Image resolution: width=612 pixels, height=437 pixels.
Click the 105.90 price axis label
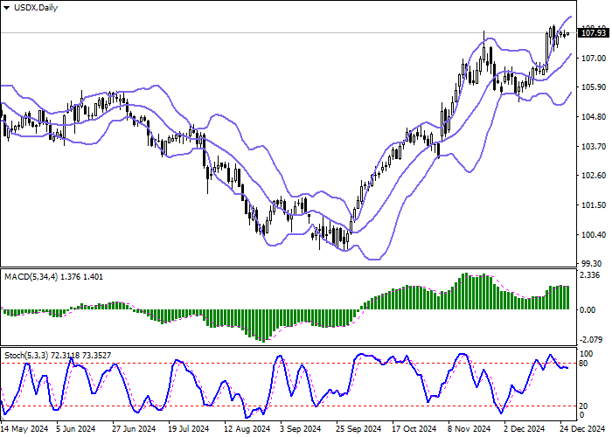[x=593, y=87]
